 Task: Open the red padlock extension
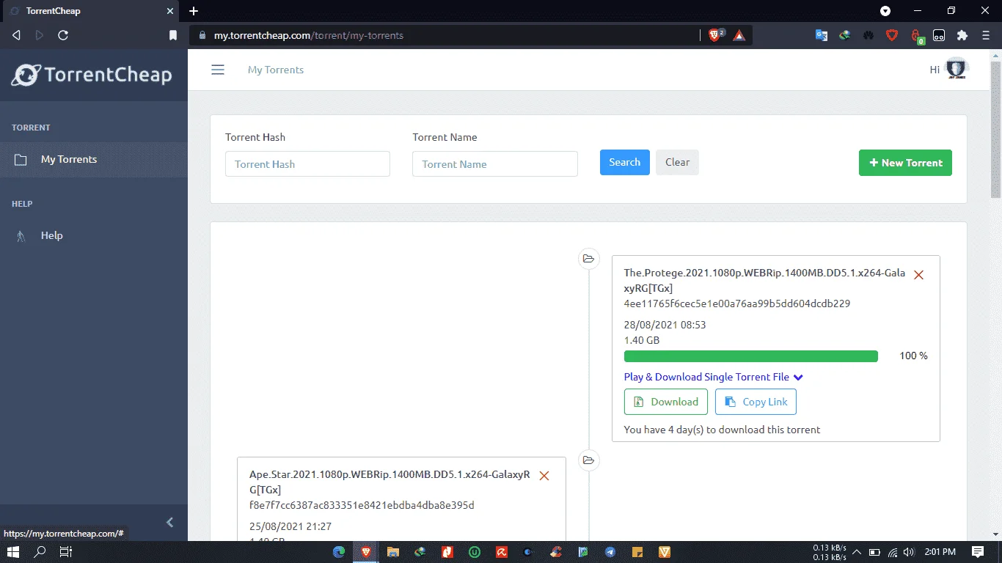click(x=916, y=35)
